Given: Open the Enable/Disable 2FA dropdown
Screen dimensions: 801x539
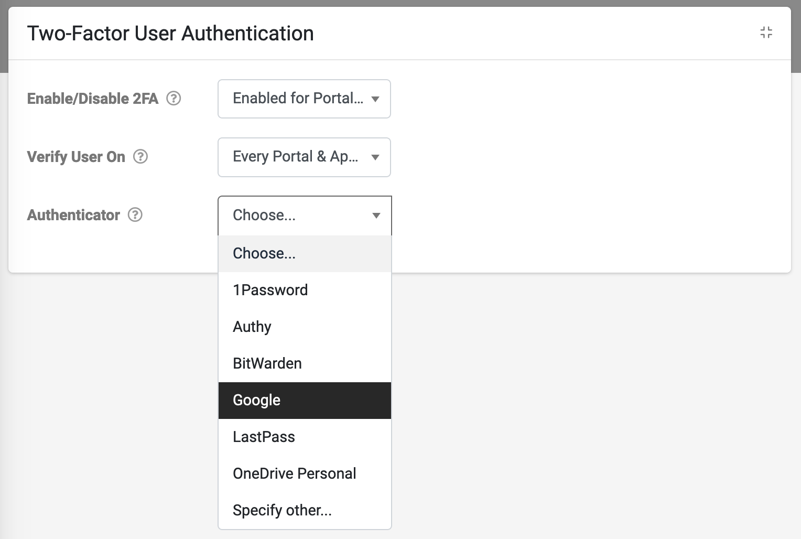Looking at the screenshot, I should (304, 99).
